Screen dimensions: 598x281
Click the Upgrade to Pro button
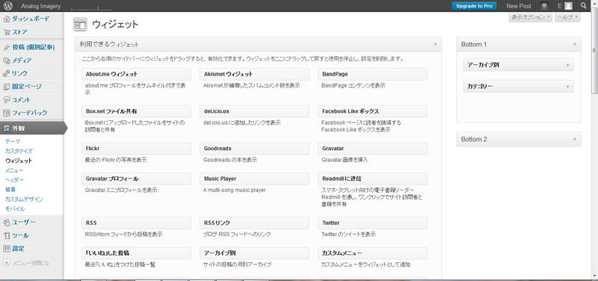click(474, 6)
